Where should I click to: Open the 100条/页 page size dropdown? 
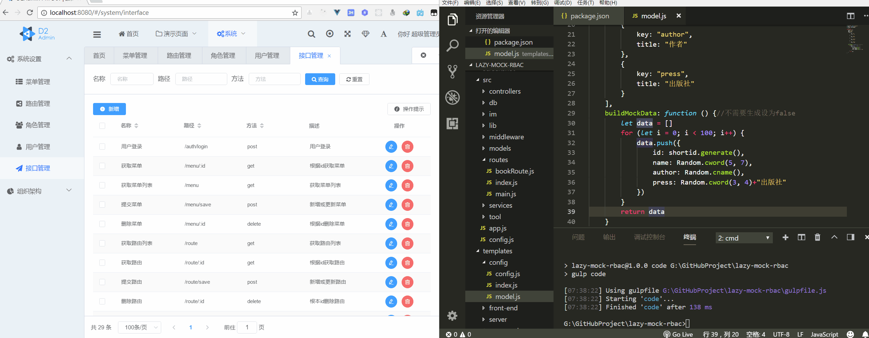[x=140, y=327]
